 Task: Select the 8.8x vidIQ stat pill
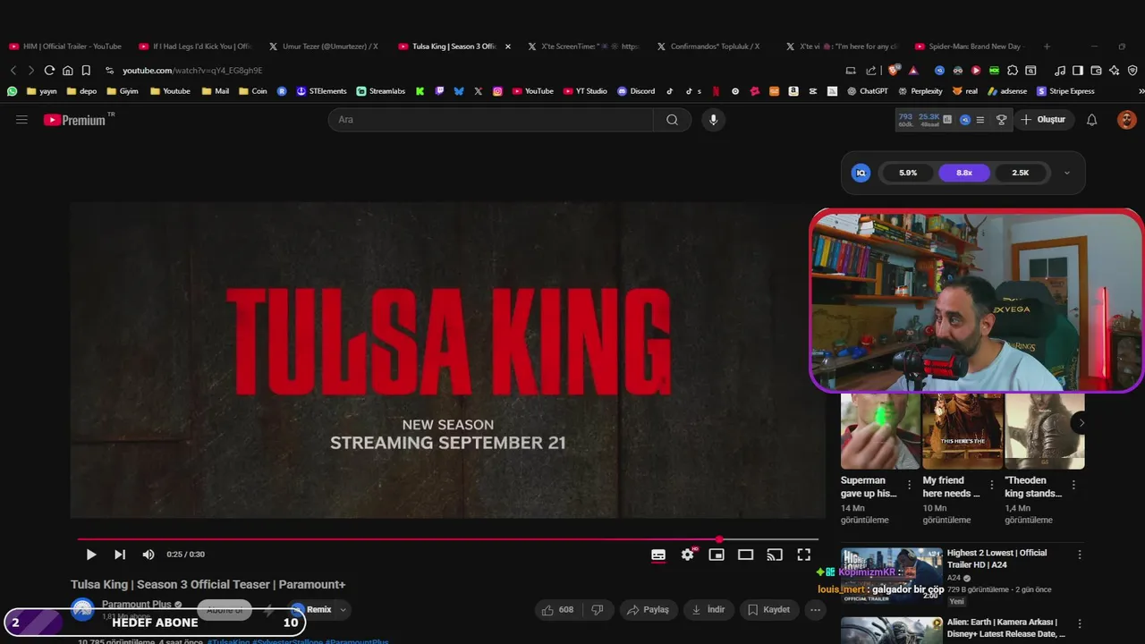pyautogui.click(x=964, y=173)
